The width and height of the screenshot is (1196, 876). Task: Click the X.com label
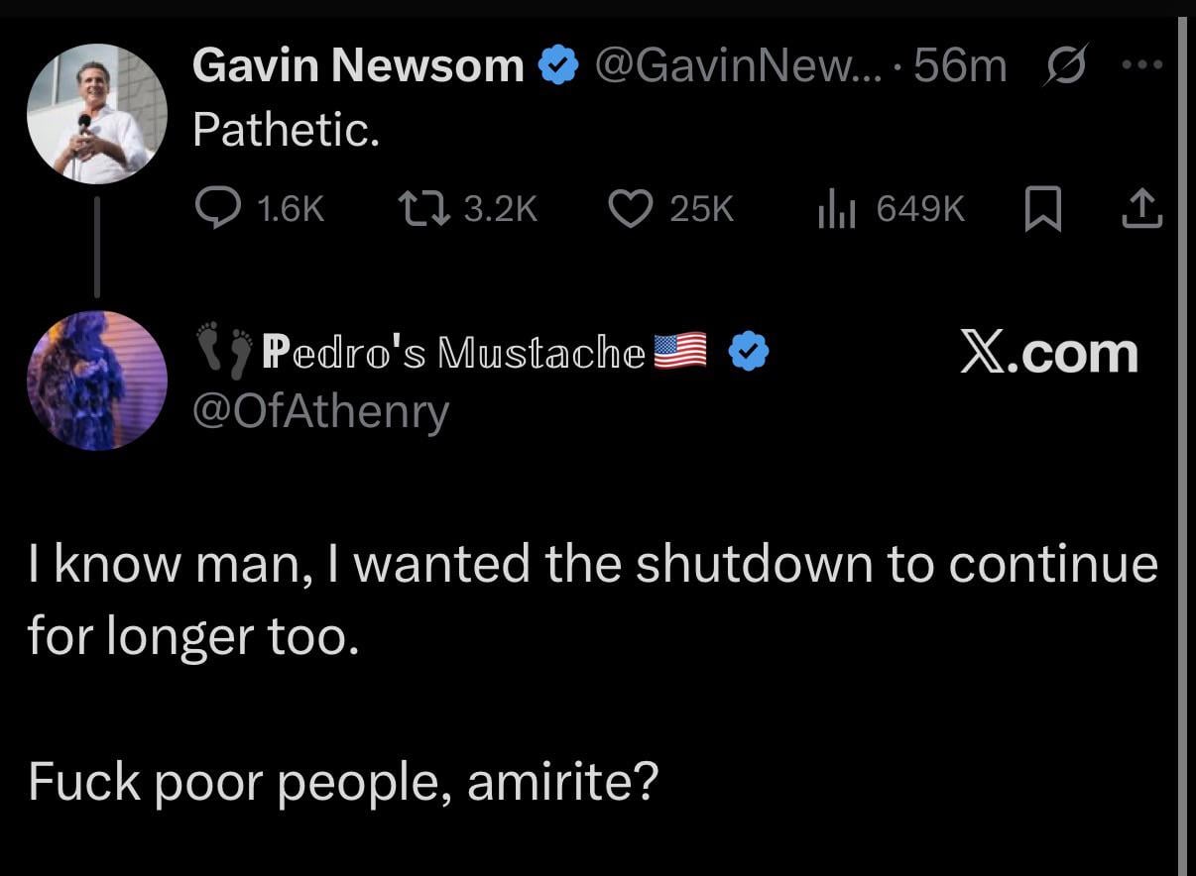tap(1048, 353)
